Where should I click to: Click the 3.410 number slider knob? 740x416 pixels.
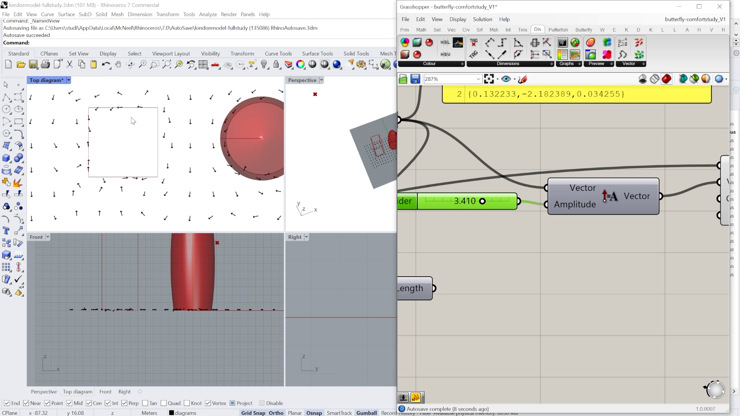click(x=482, y=201)
